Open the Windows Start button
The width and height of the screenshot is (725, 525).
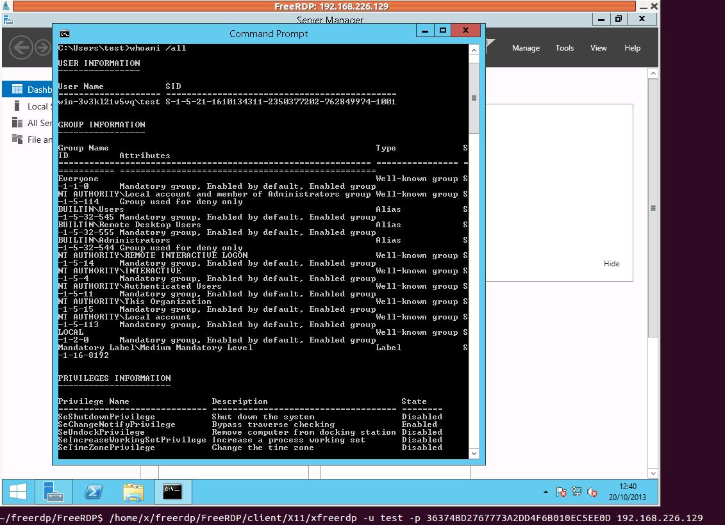18,491
